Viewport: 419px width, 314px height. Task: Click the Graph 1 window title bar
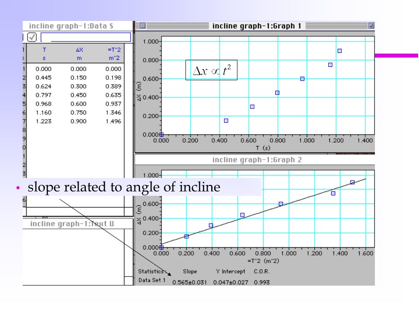(254, 26)
